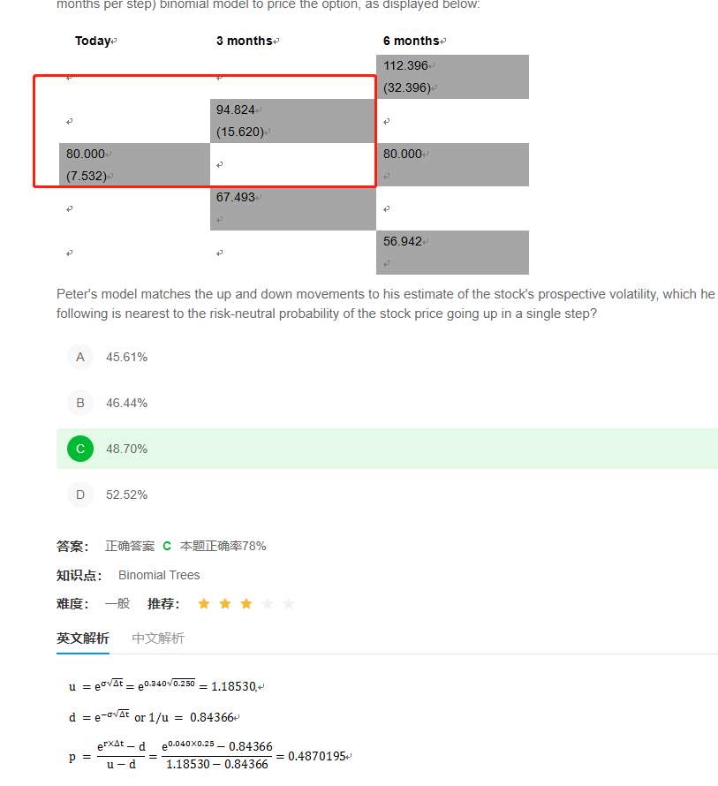Click the 80.000 Today node cell
718x786 pixels.
(x=134, y=164)
